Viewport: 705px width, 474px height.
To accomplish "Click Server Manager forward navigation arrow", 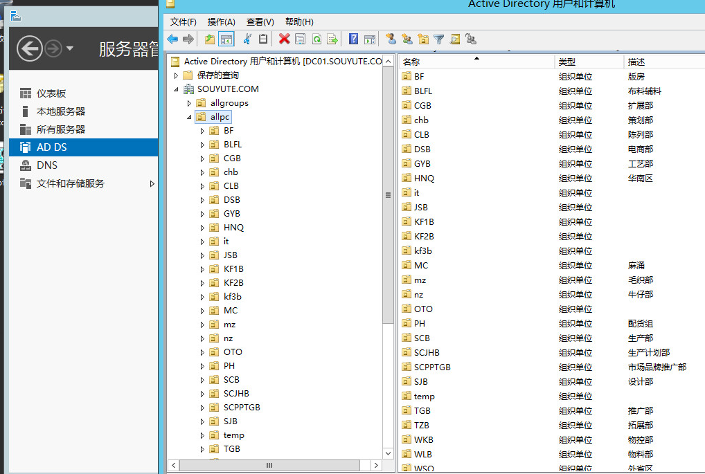I will [53, 48].
